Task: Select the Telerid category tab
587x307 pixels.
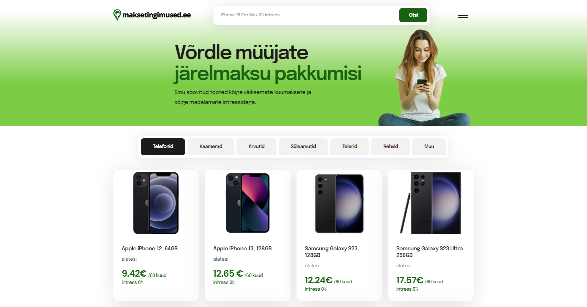Action: tap(350, 147)
